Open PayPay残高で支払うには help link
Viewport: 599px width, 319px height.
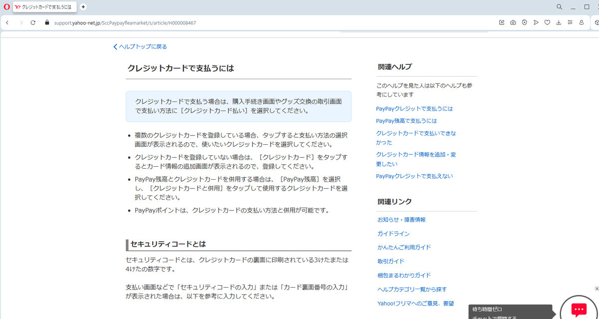pos(406,121)
